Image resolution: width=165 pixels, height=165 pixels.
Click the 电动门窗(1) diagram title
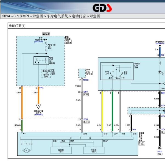pyautogui.click(x=17, y=26)
